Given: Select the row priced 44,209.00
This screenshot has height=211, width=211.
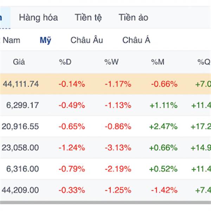Looking at the screenshot, I should coord(105,190).
